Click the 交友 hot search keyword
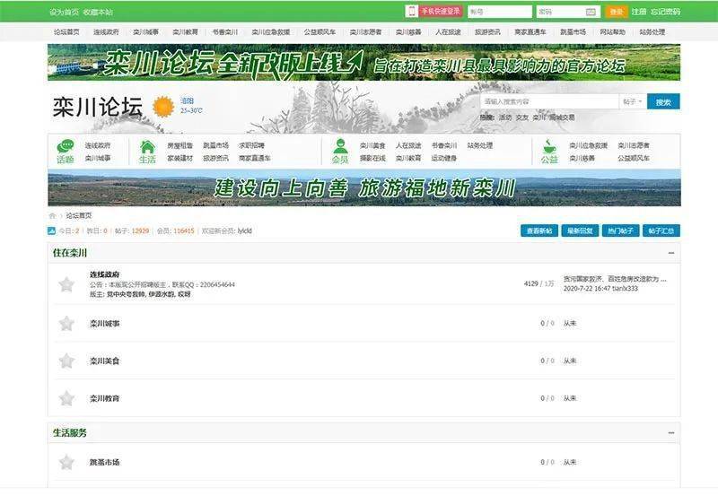The height and width of the screenshot is (496, 718). pyautogui.click(x=522, y=117)
